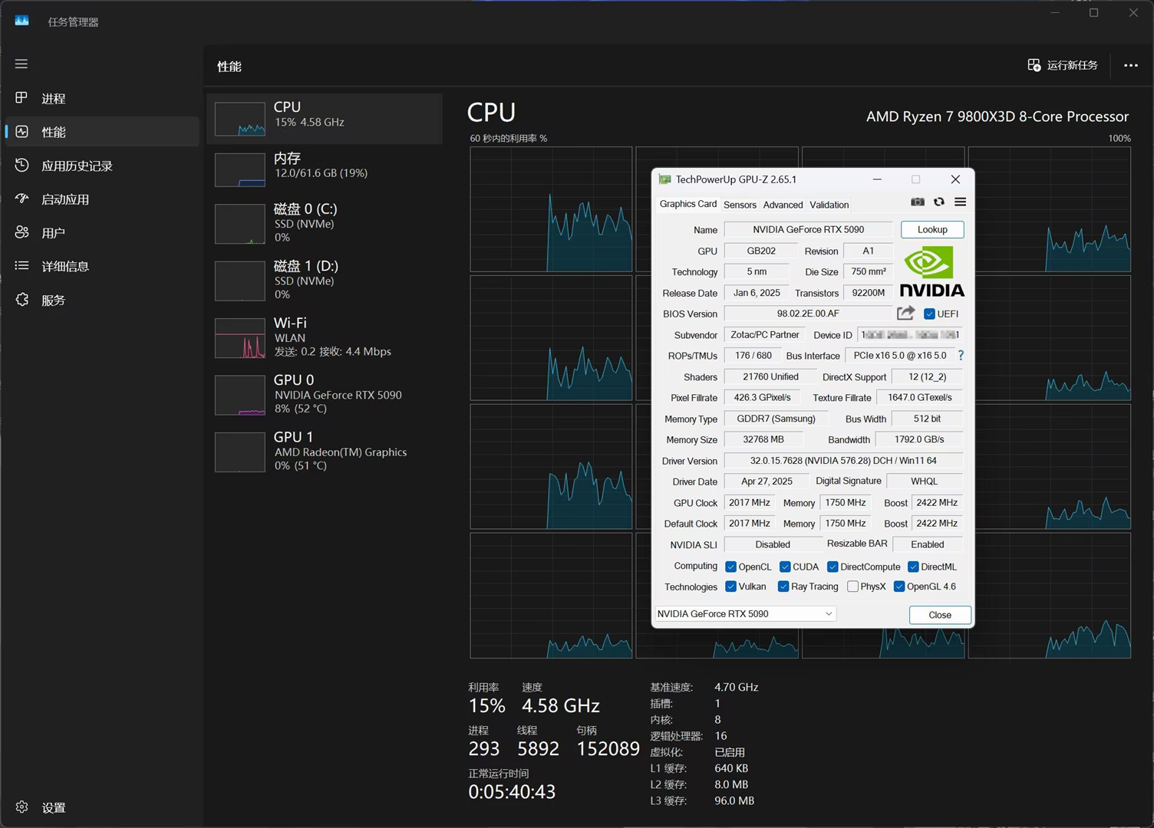Click the L3 cache 96.0 MB value
The height and width of the screenshot is (828, 1154).
coord(734,800)
